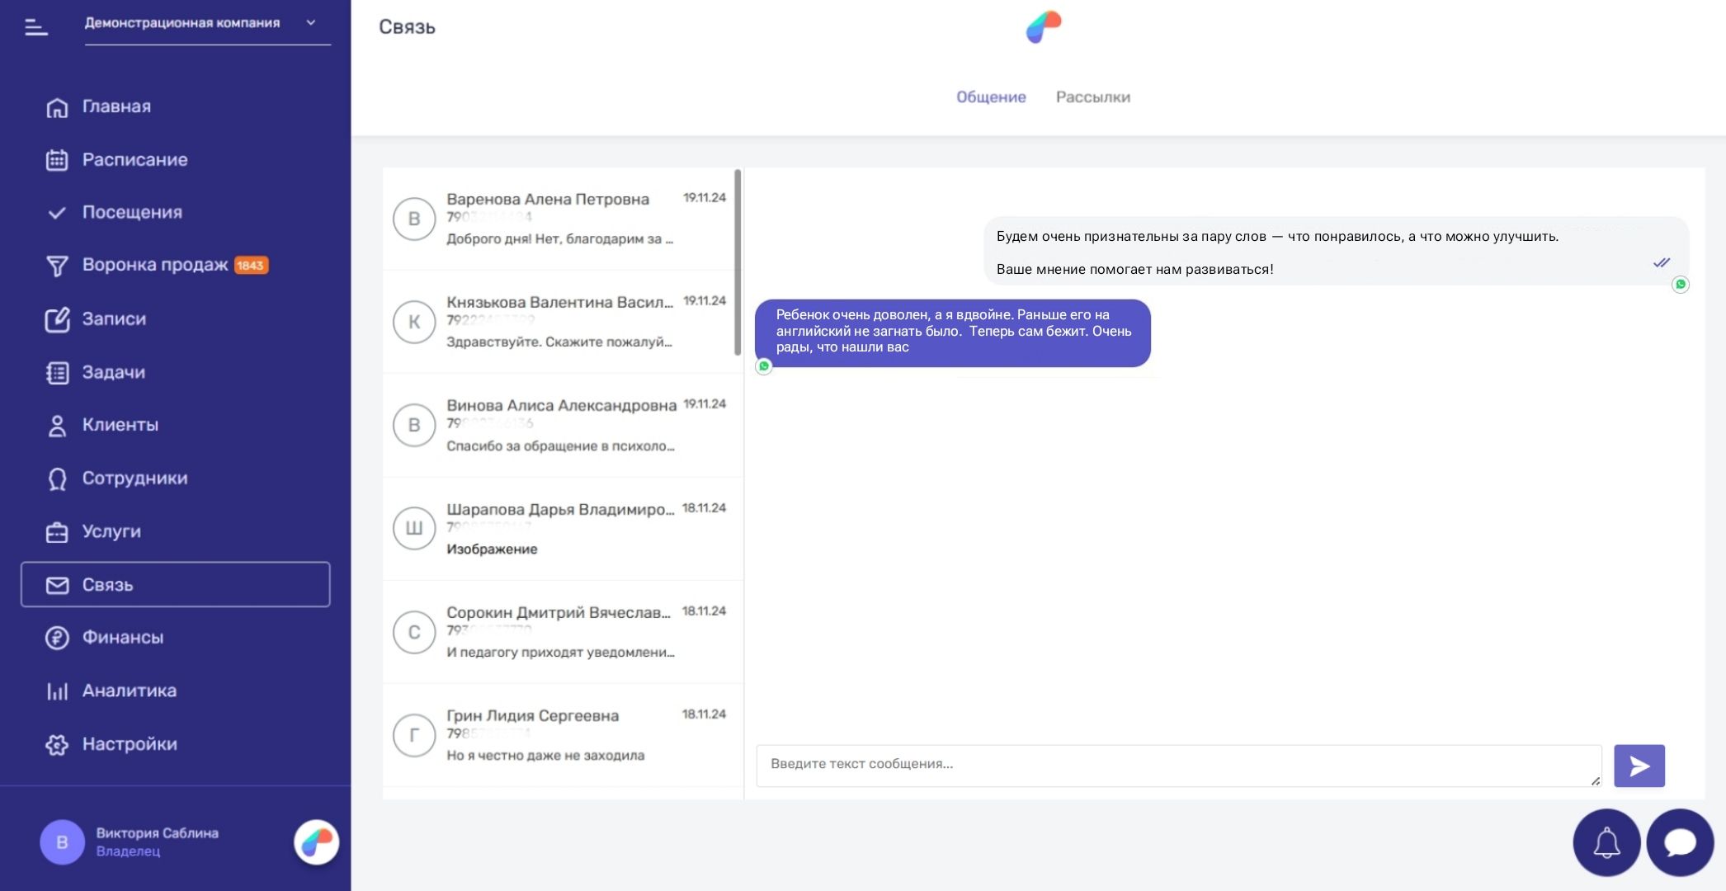Expand the Демонстрационная компания dropdown

[310, 23]
